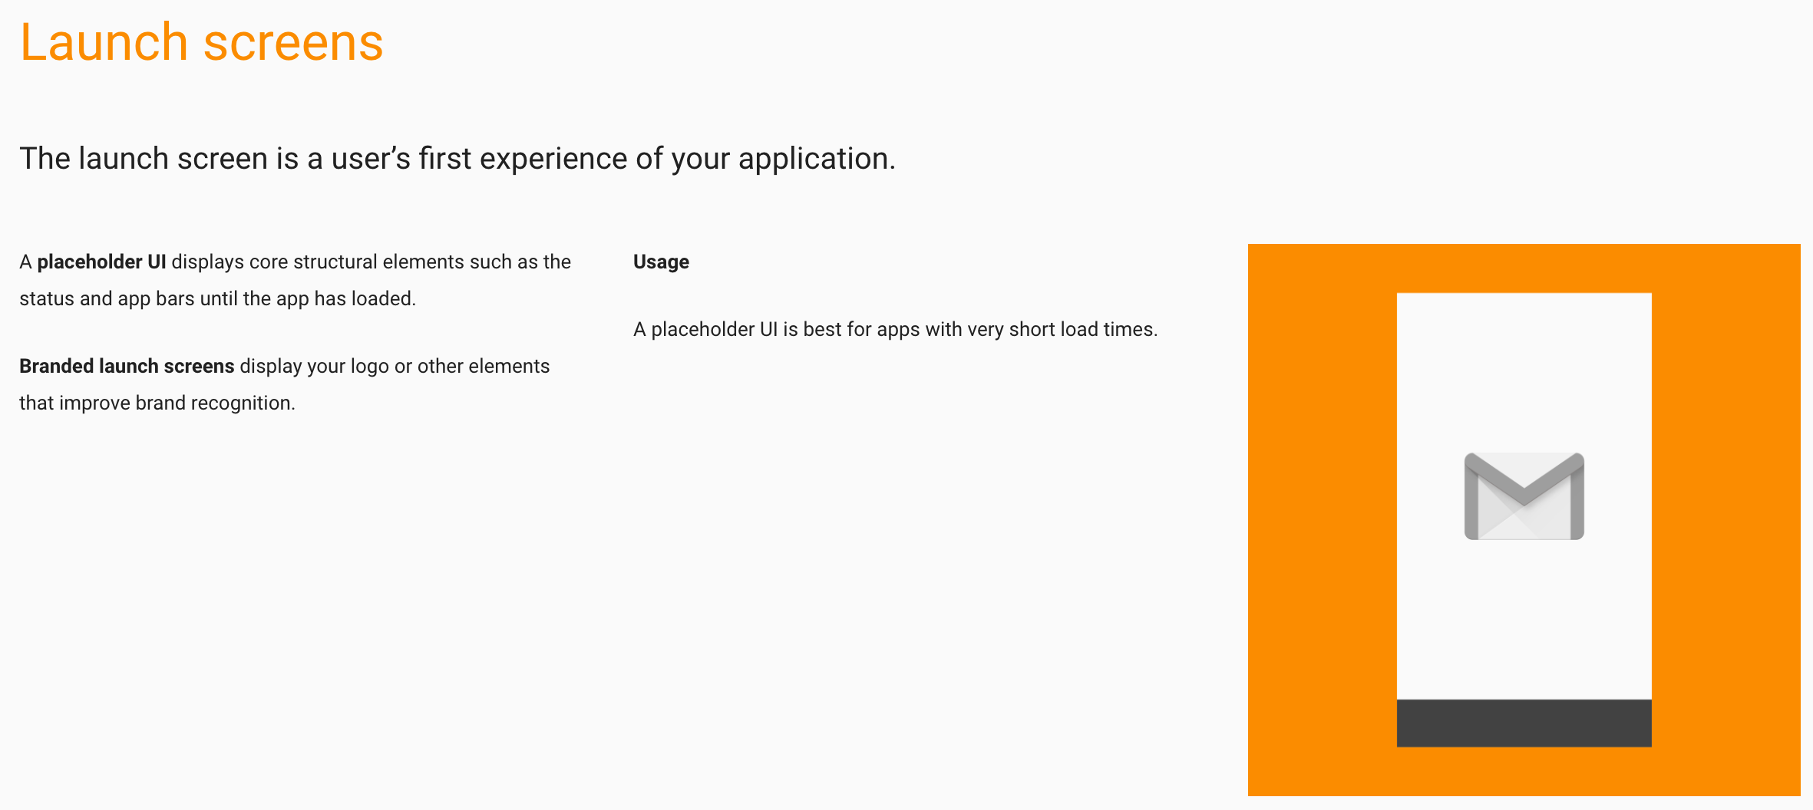Click the text 'display your logo or other elements'
Viewport: 1813px width, 810px height.
(x=395, y=367)
